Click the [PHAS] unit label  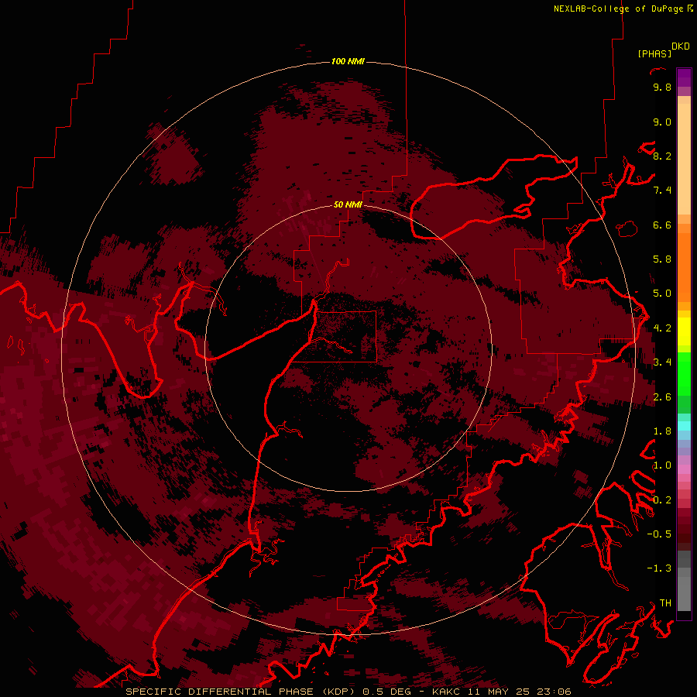[654, 53]
